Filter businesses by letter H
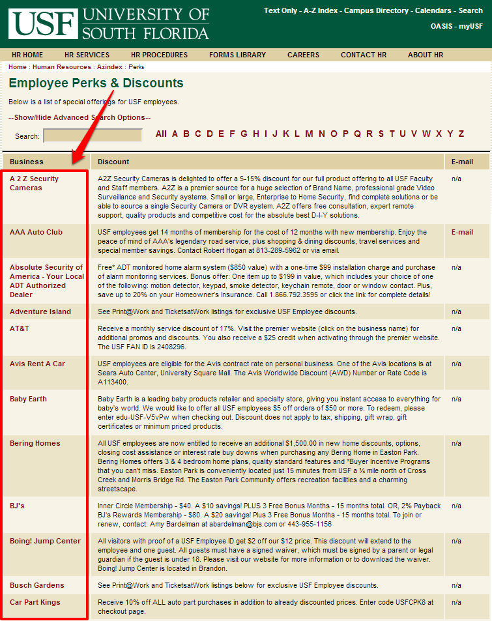 [x=256, y=134]
